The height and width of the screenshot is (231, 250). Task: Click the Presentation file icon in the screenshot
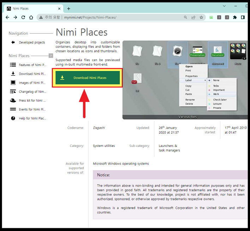tap(197, 52)
